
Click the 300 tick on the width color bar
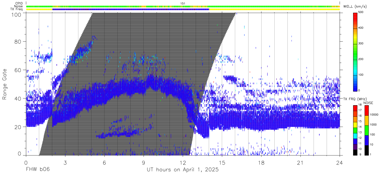[361, 43]
